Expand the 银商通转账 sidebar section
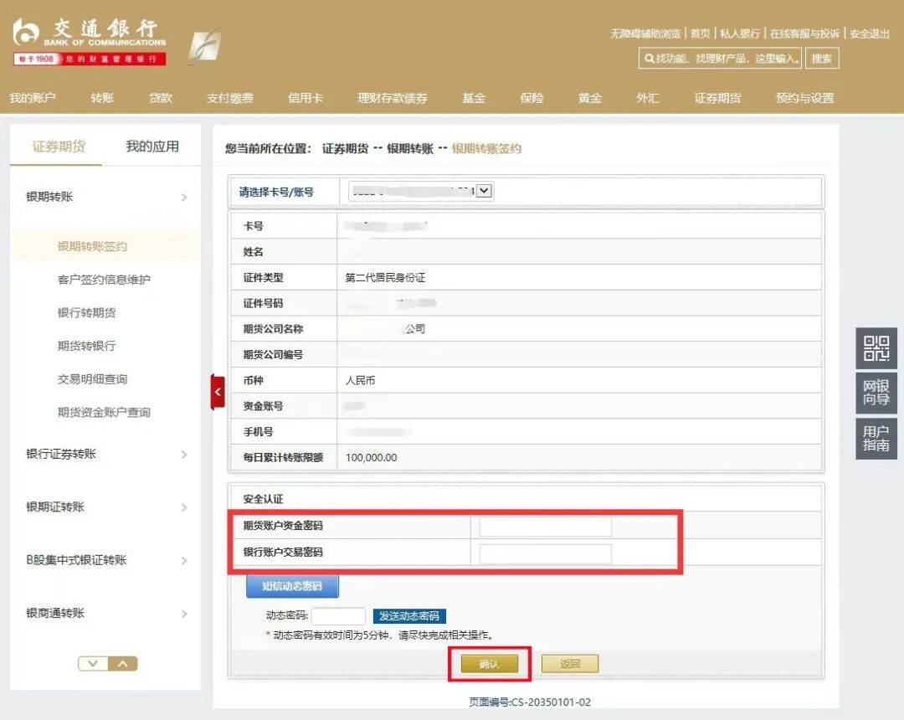 point(105,613)
